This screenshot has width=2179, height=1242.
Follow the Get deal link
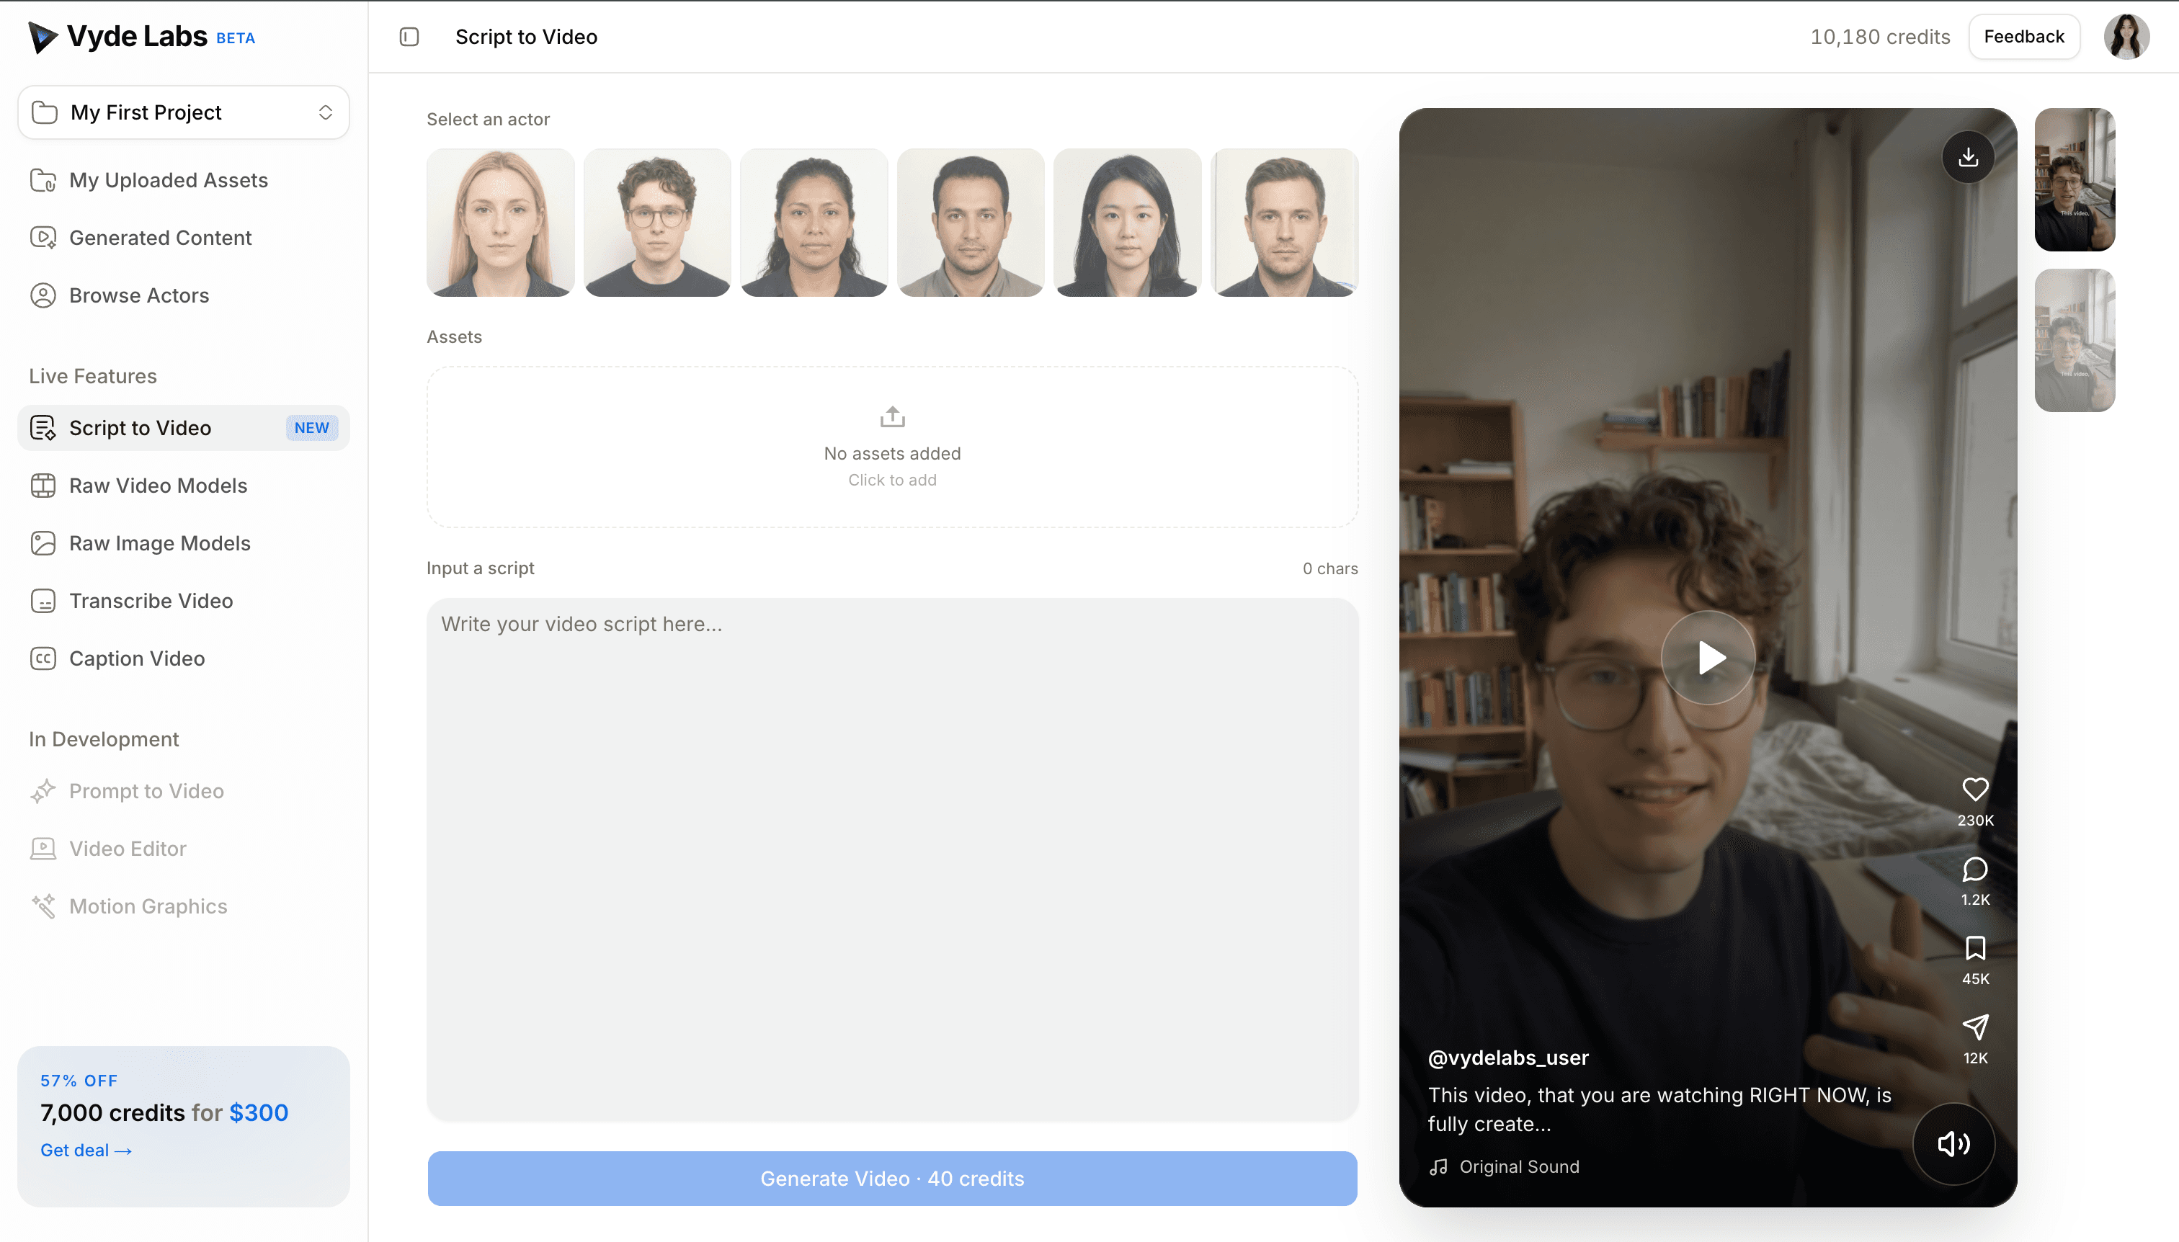coord(85,1149)
